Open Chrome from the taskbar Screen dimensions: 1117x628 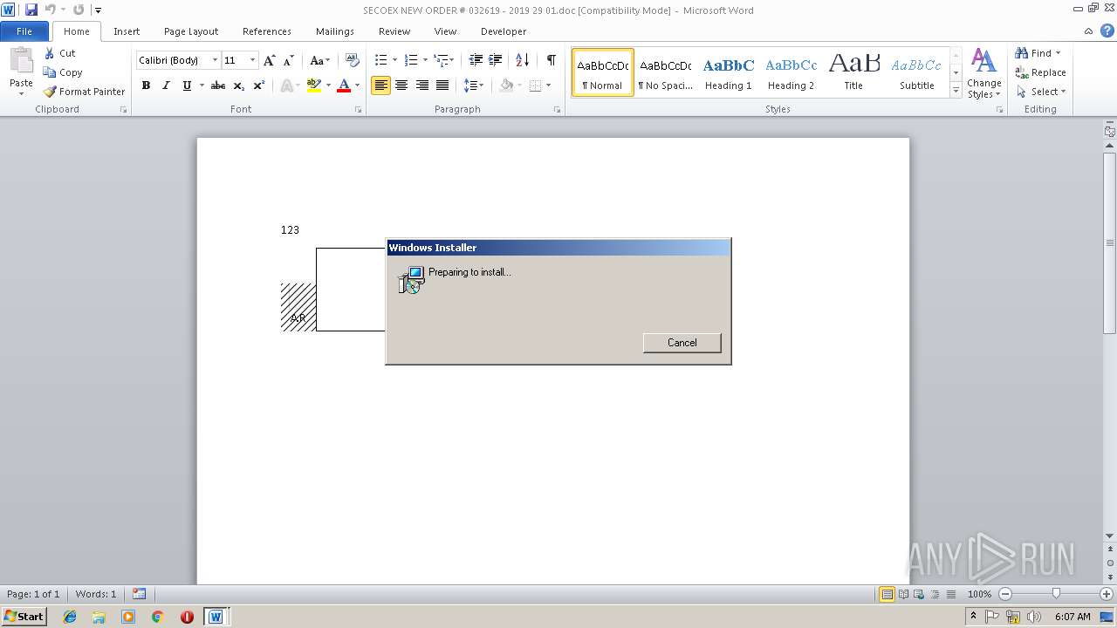pos(157,617)
